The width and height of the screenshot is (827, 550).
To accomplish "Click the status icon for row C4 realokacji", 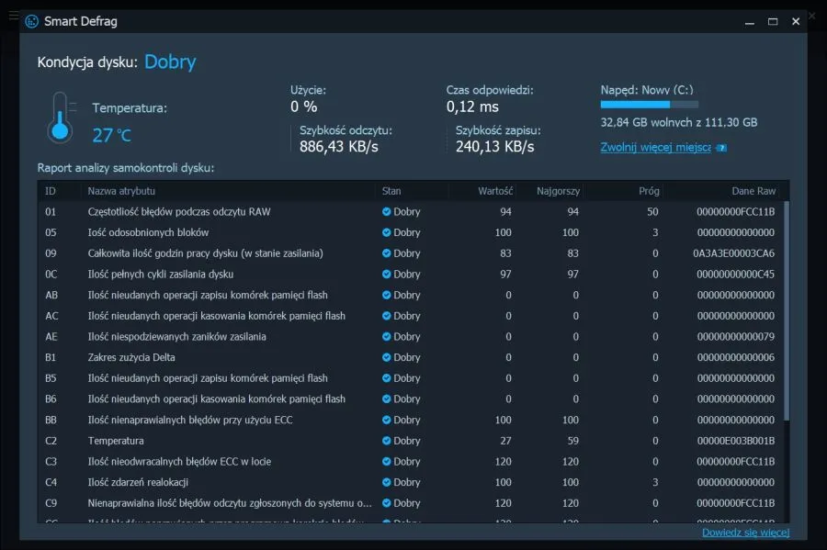I will point(387,483).
